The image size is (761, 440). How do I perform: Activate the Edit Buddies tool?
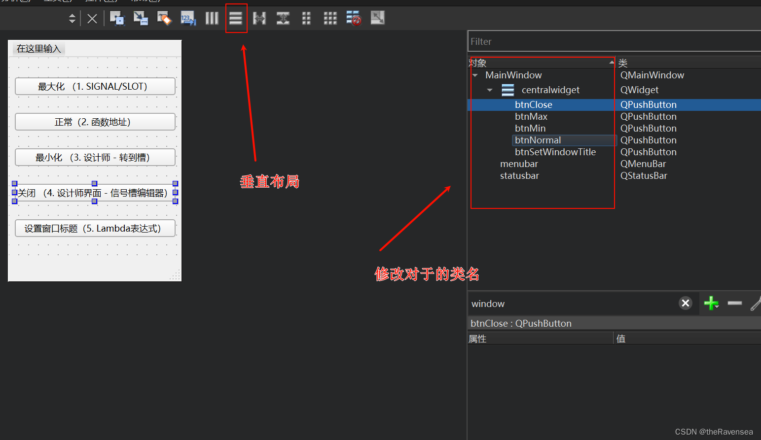point(164,19)
